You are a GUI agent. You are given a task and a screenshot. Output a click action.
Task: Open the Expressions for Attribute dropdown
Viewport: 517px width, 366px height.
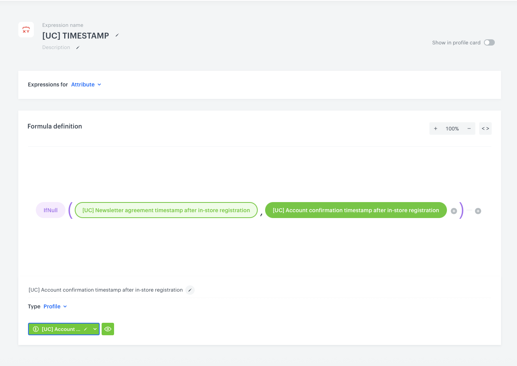pyautogui.click(x=86, y=84)
